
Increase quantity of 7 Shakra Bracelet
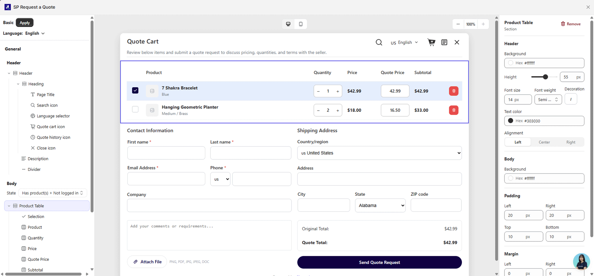point(337,91)
